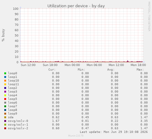
Task: Click the 'loop9' legend label
Action: coord(13,114)
